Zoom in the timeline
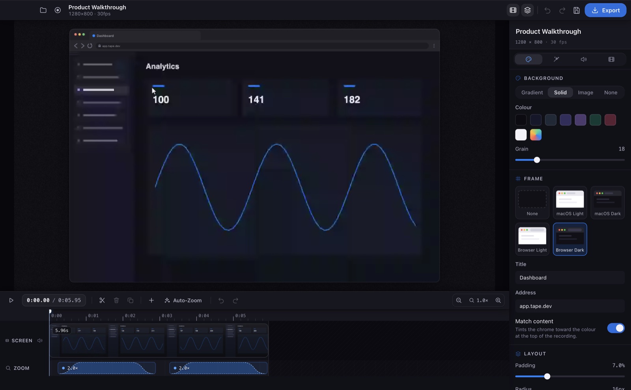The image size is (631, 390). (498, 301)
